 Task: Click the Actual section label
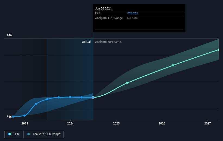point(86,42)
